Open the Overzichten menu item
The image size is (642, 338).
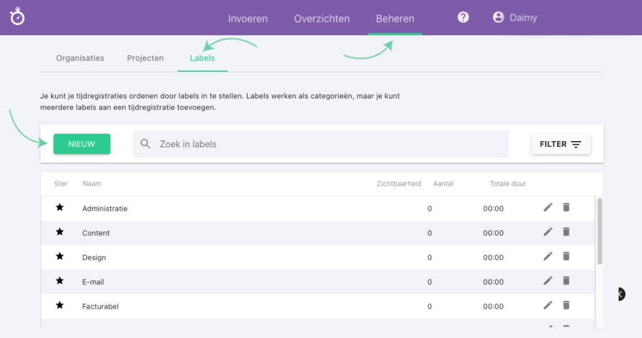(x=322, y=18)
